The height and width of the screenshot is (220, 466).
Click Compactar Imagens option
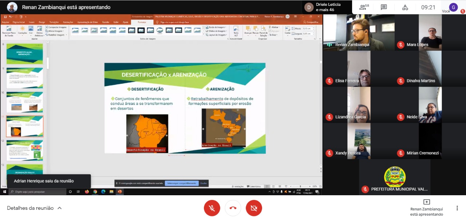coord(56,27)
